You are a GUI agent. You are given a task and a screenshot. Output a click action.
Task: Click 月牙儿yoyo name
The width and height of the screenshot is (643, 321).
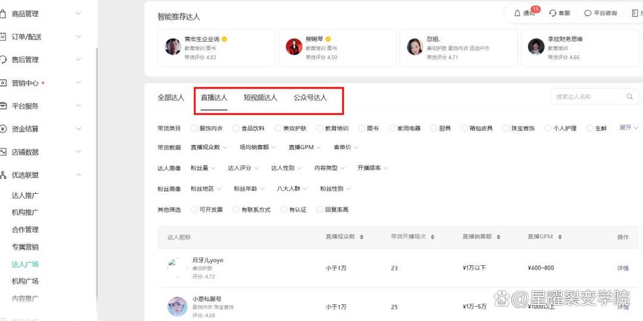[208, 260]
